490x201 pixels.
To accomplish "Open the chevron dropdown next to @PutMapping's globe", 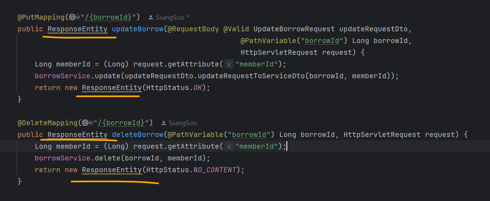I will (78, 17).
